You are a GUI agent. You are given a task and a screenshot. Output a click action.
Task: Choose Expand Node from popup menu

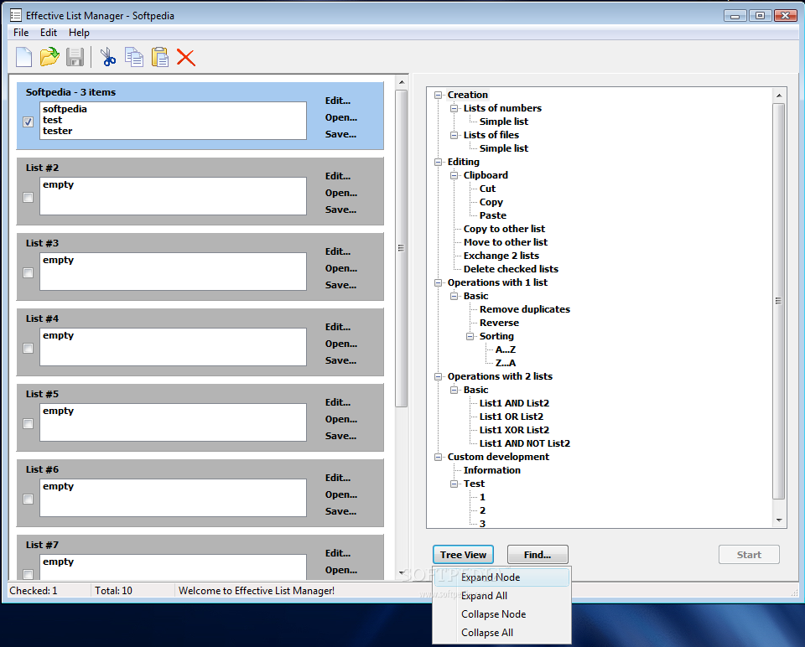[x=501, y=577]
